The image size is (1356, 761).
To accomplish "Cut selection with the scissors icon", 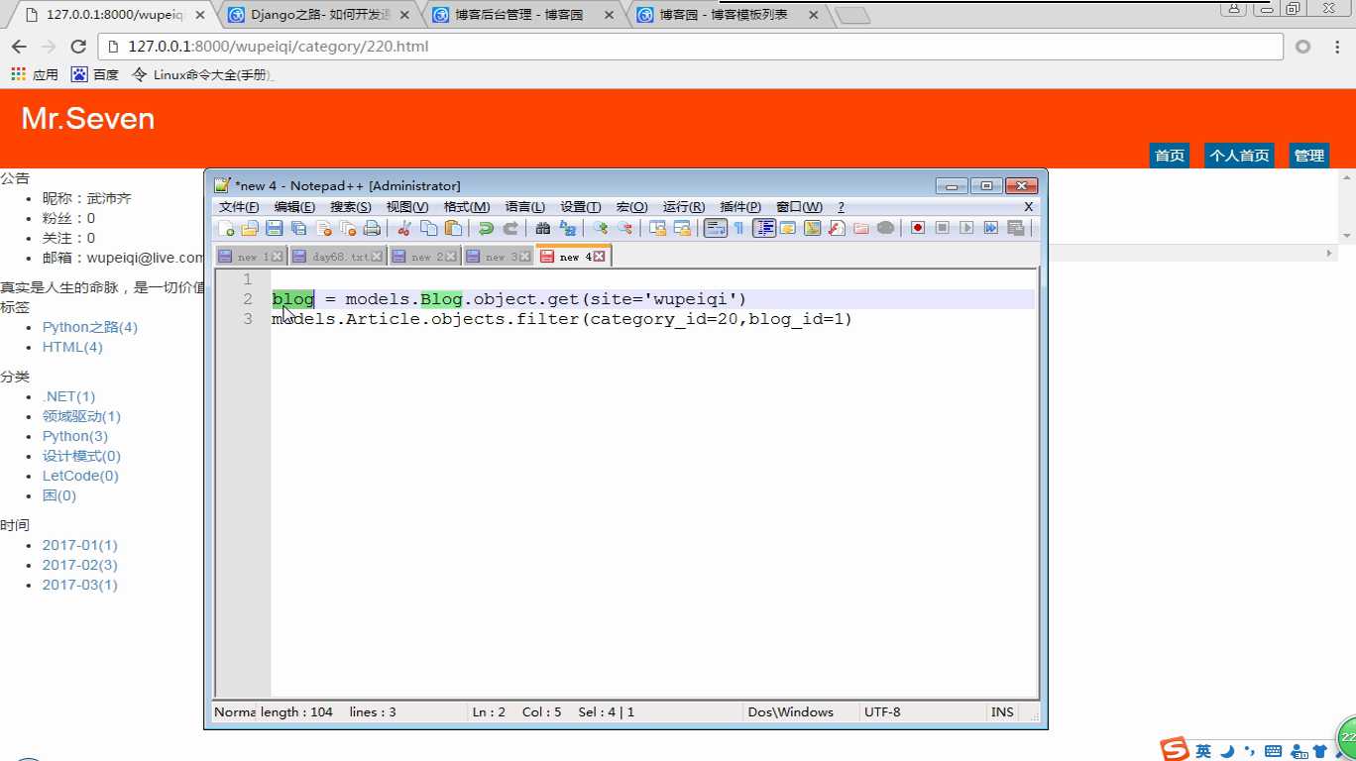I will (x=403, y=228).
